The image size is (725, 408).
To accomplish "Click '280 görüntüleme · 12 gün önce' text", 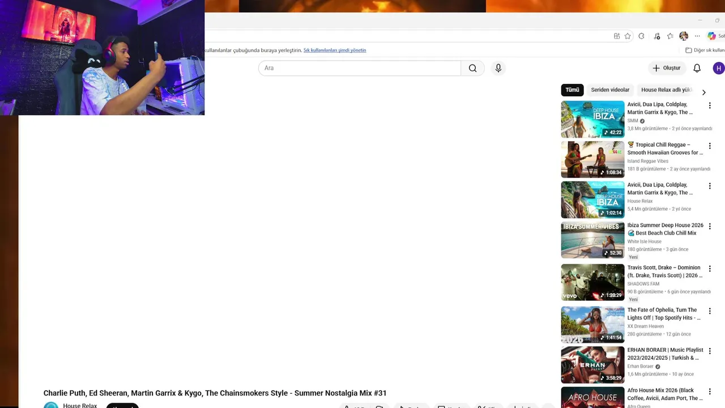I will 659,334.
